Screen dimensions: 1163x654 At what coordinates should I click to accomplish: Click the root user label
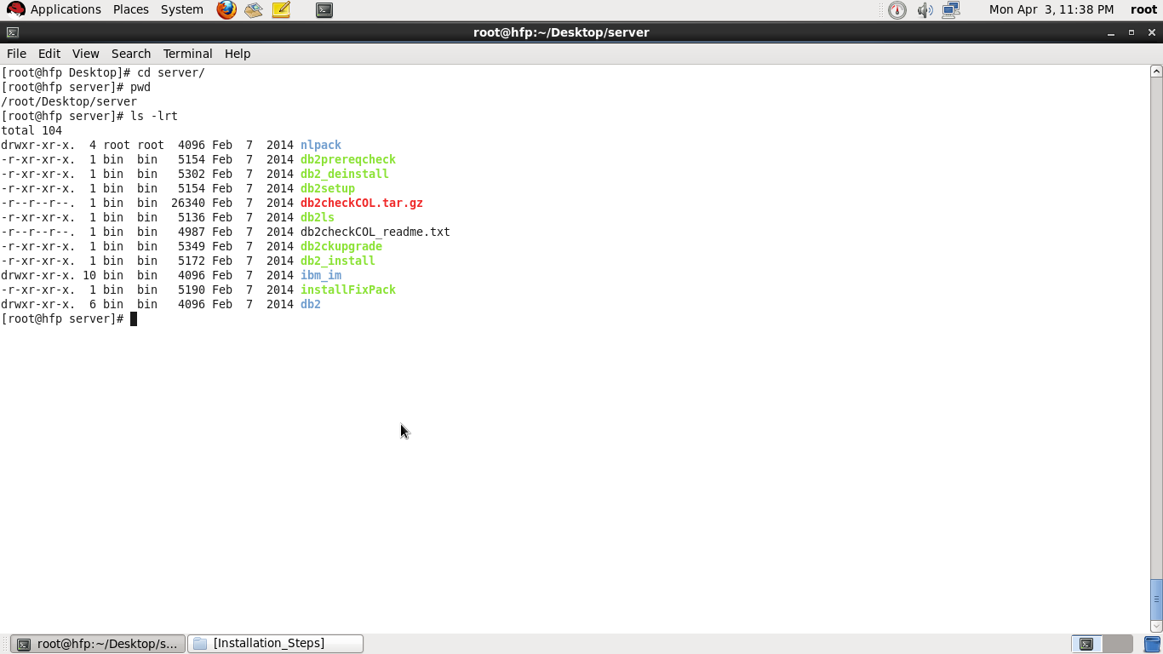1143,9
